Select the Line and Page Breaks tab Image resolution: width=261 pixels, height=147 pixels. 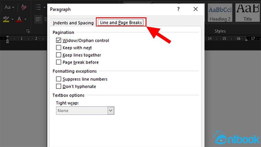[121, 23]
